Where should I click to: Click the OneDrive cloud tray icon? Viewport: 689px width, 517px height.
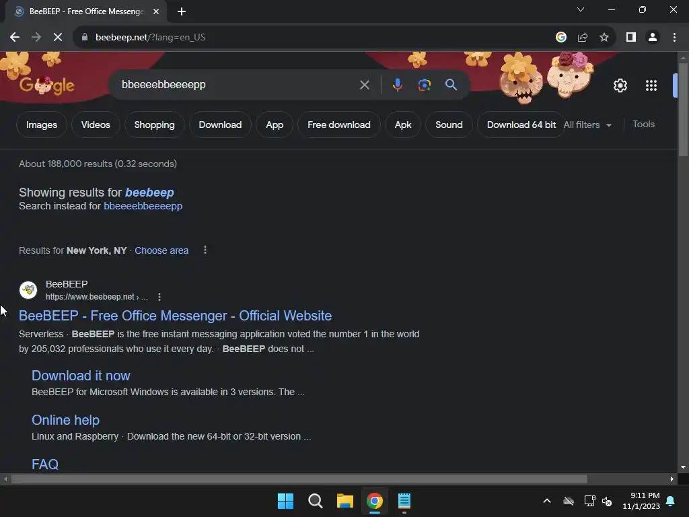click(x=569, y=501)
